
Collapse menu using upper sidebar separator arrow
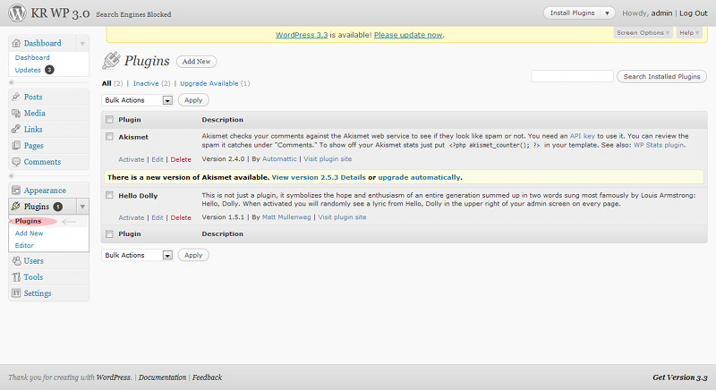[12, 82]
